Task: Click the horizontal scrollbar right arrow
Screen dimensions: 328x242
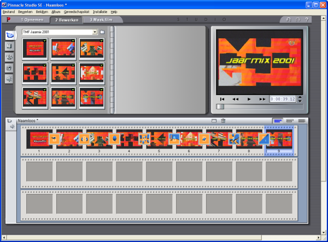Action: [x=318, y=238]
